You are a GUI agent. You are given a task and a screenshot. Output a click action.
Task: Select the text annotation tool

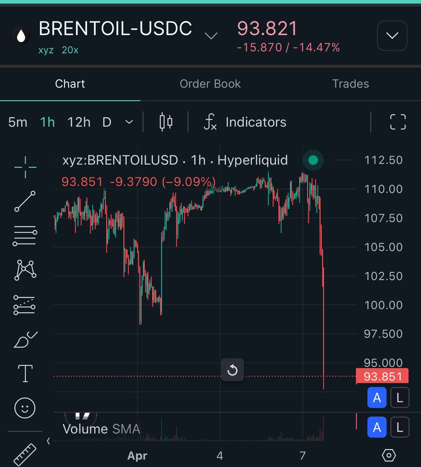(x=25, y=373)
